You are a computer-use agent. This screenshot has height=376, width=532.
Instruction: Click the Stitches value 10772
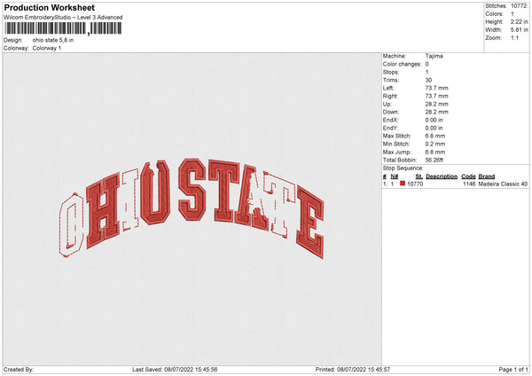519,6
